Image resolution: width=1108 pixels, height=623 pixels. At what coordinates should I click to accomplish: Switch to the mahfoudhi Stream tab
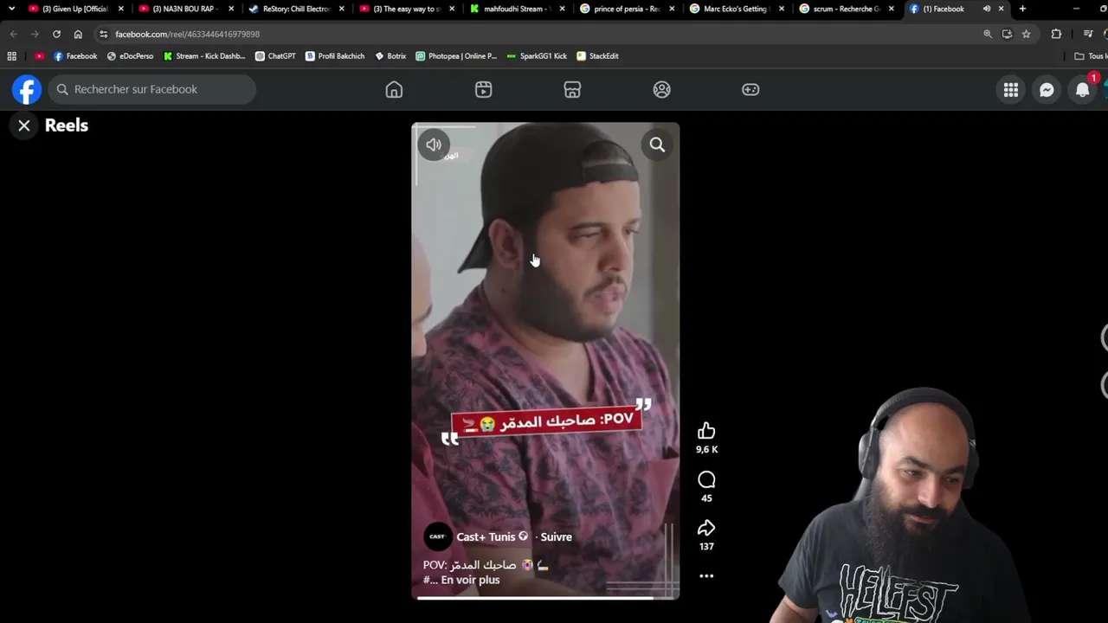[x=518, y=9]
